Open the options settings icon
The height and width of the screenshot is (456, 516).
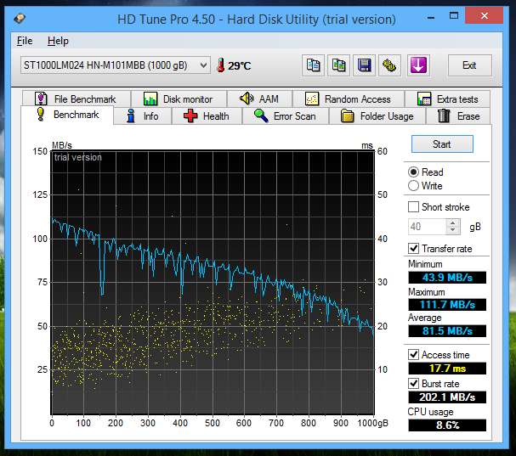click(390, 65)
